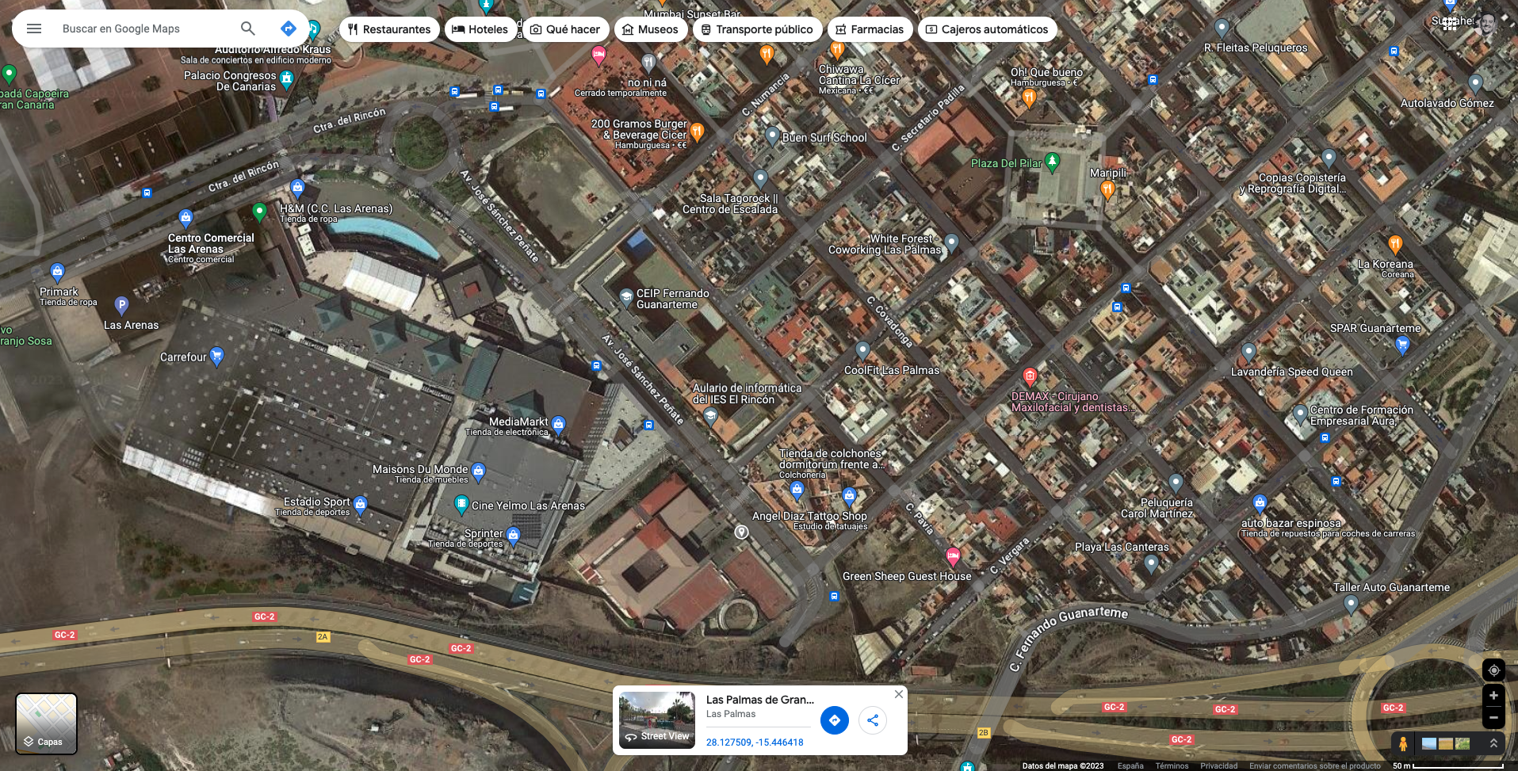Viewport: 1518px width, 771px height.
Task: Click the Carrefour shopping pin
Action: pos(216,355)
